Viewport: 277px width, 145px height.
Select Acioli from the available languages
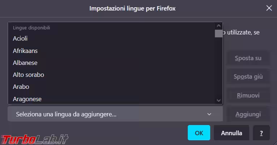click(20, 38)
